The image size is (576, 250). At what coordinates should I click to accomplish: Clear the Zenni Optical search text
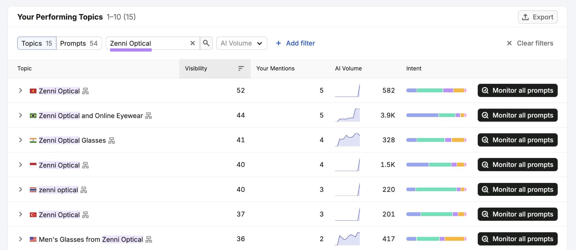tap(193, 43)
